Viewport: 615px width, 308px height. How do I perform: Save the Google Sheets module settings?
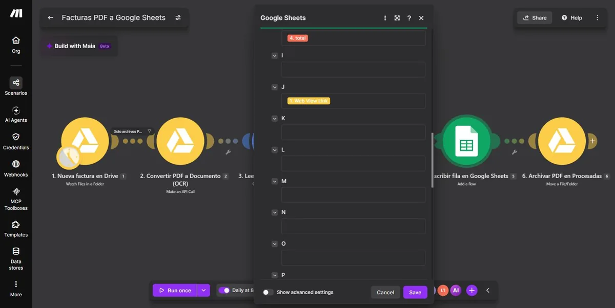(415, 292)
